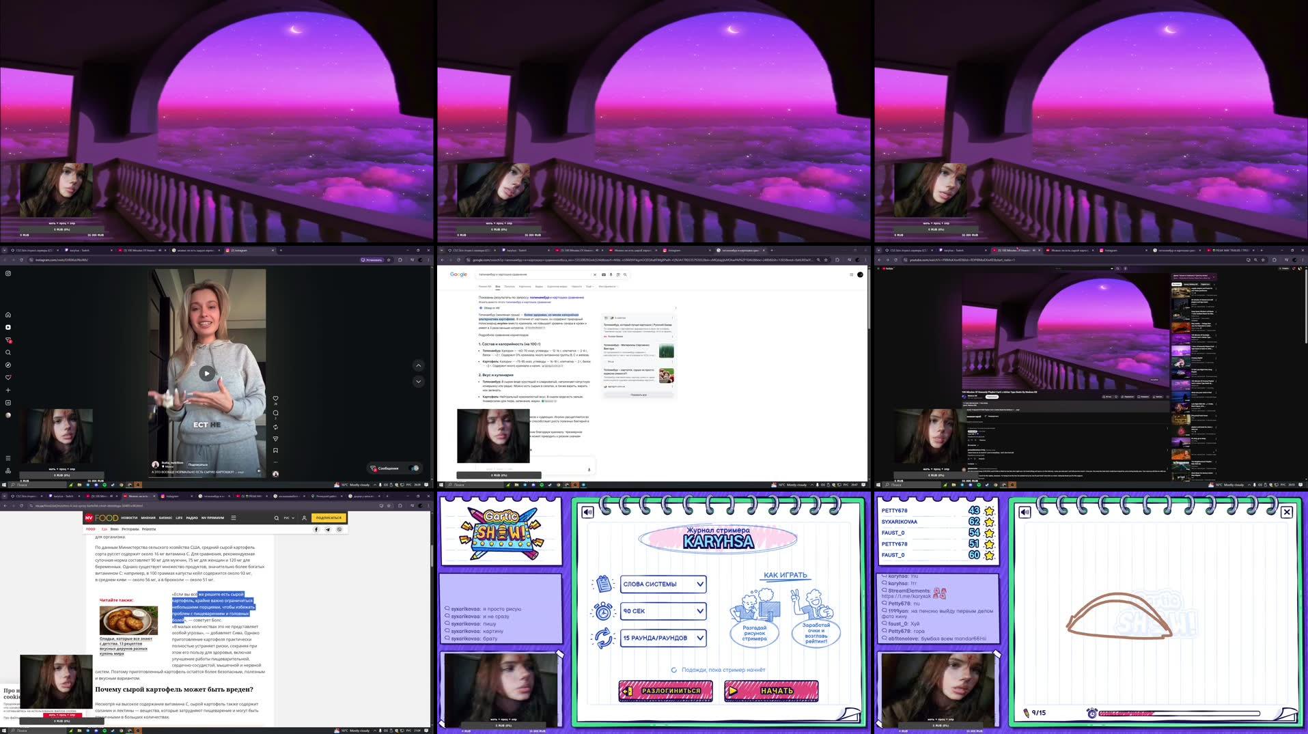Image resolution: width=1308 pixels, height=734 pixels.
Task: Play the Instagram reel video
Action: 206,373
